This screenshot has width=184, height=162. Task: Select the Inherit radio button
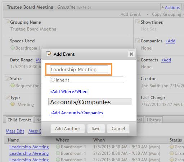tap(53, 80)
